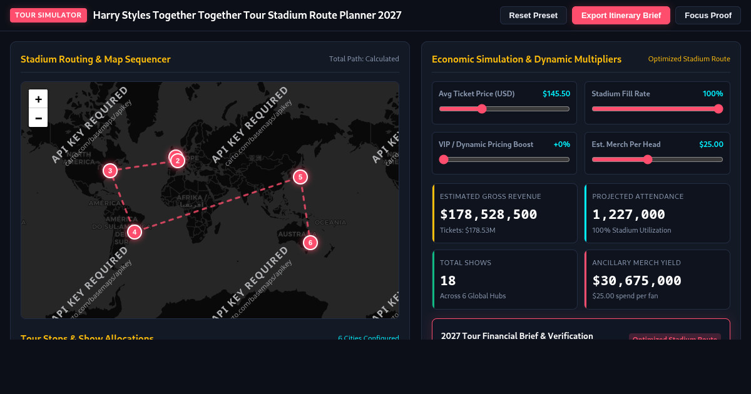Click the 100% fill rate value
751x394 pixels.
coord(713,94)
